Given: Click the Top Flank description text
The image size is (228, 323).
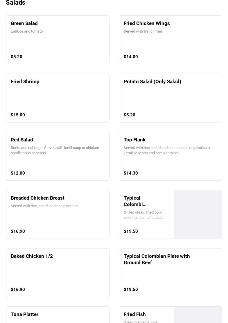Looking at the screenshot, I should coord(167,150).
